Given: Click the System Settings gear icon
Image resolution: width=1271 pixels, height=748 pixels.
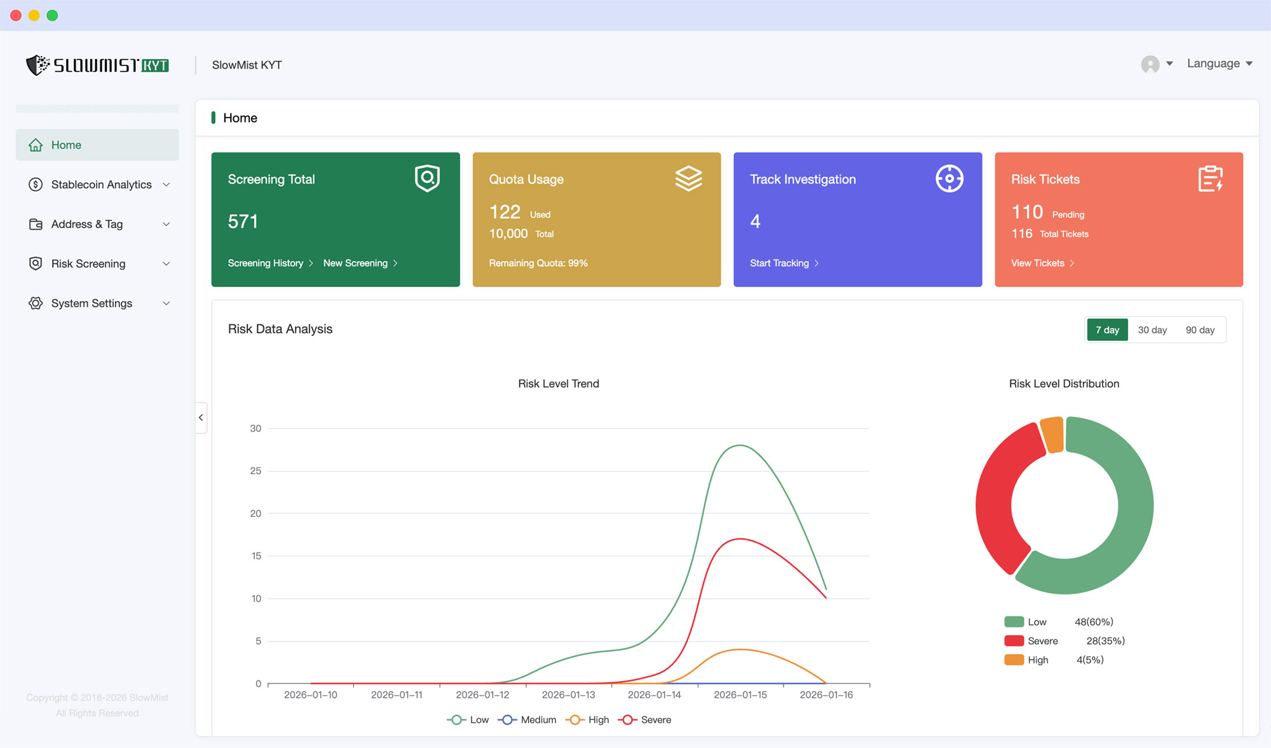Looking at the screenshot, I should (x=36, y=304).
